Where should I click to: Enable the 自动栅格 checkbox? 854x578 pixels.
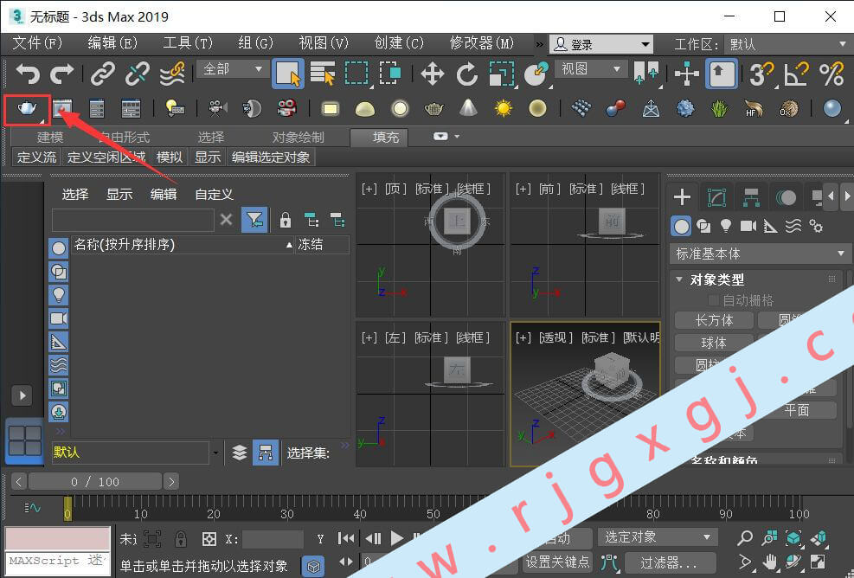[712, 300]
